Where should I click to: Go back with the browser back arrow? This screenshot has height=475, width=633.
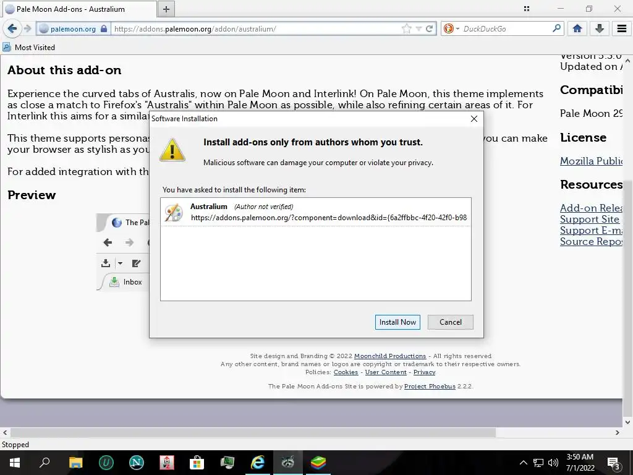tap(12, 28)
